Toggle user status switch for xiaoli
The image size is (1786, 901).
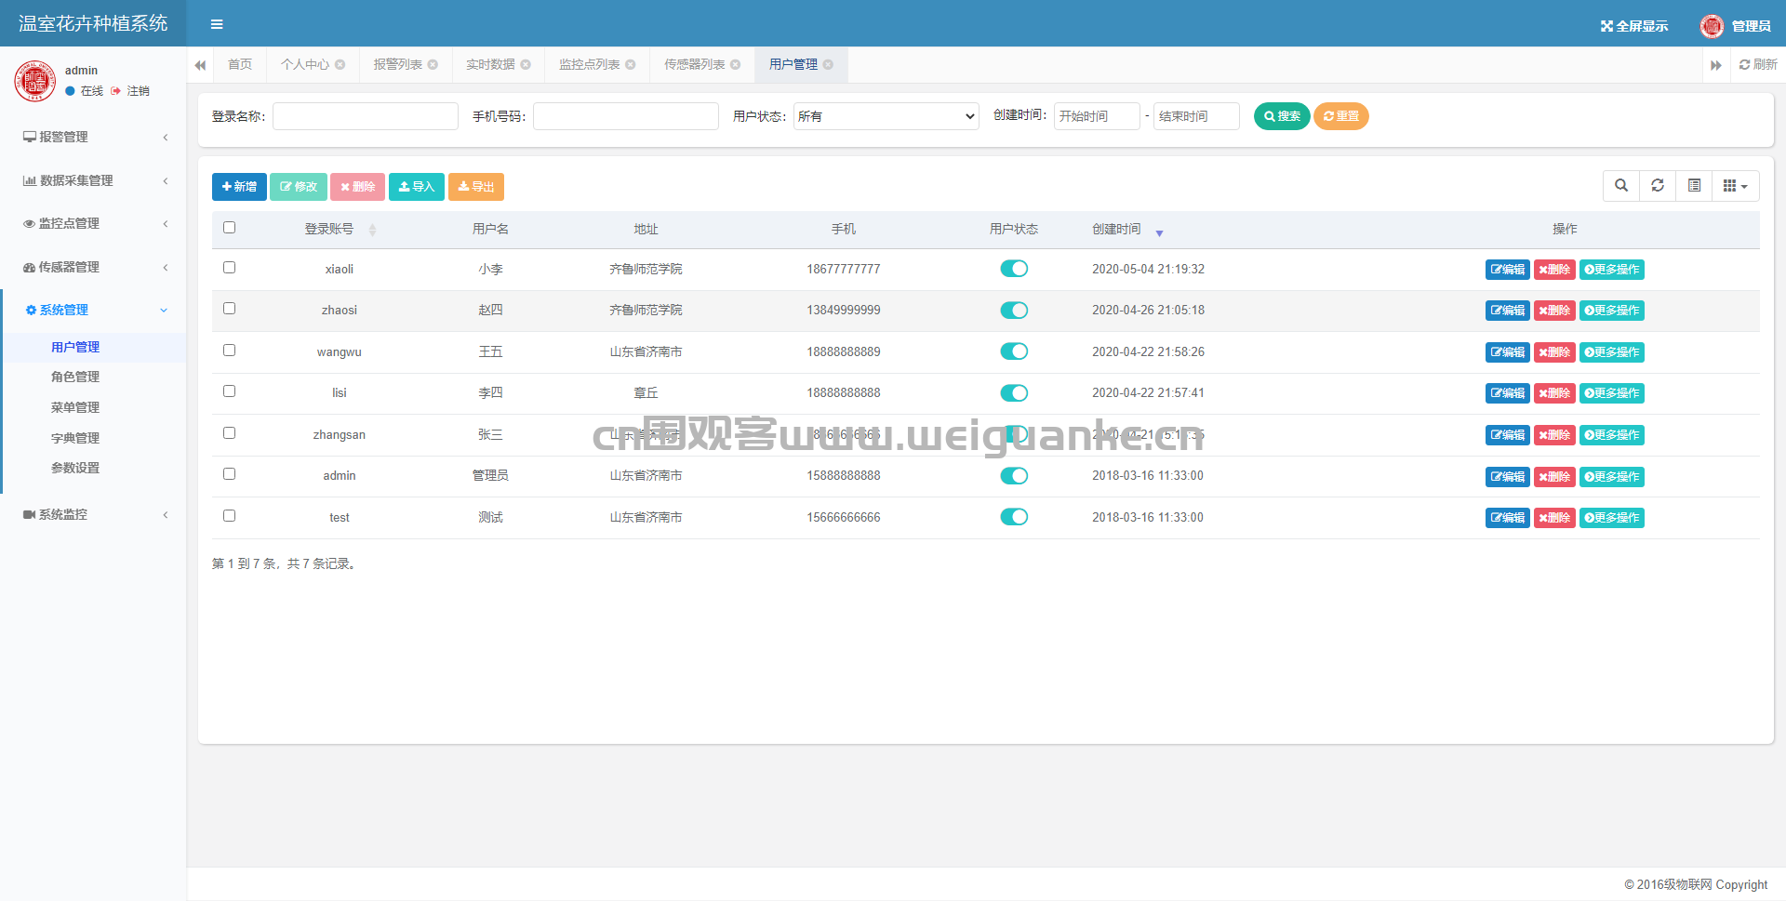pyautogui.click(x=1014, y=269)
